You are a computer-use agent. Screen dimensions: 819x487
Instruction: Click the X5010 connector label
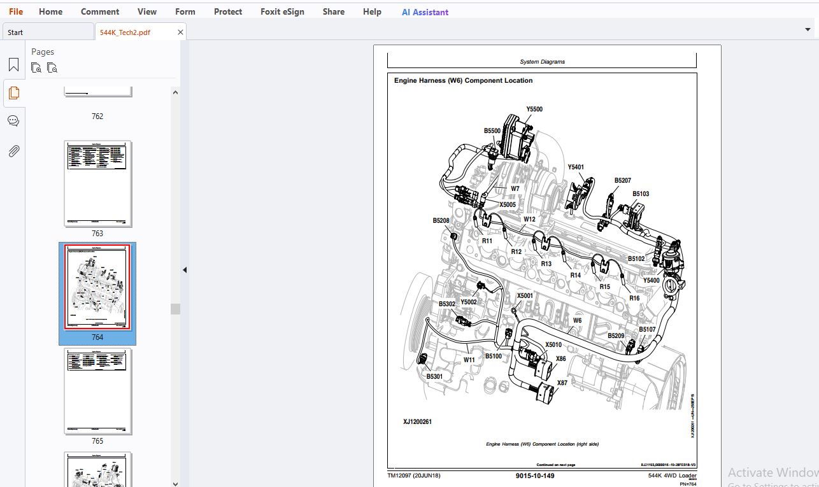[x=553, y=345]
